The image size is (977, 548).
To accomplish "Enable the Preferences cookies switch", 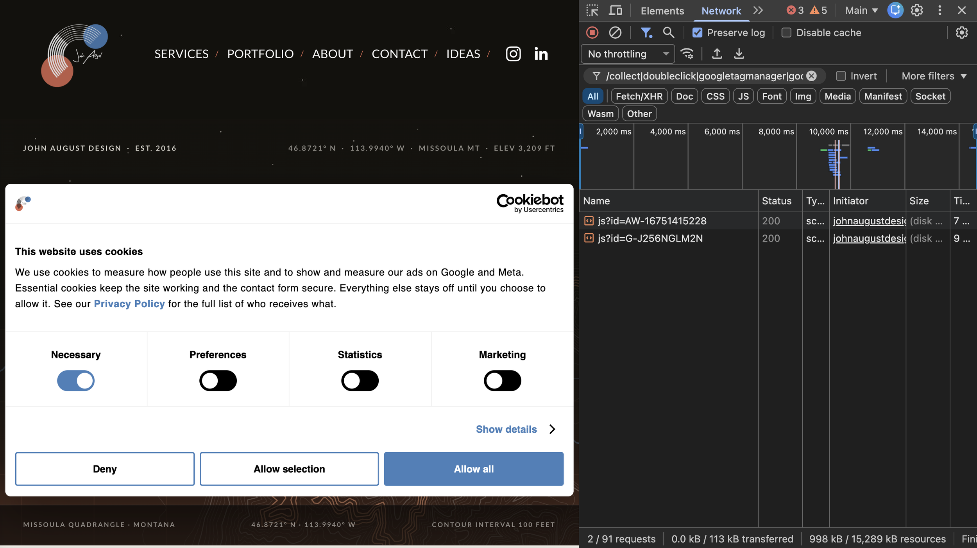I will tap(218, 381).
